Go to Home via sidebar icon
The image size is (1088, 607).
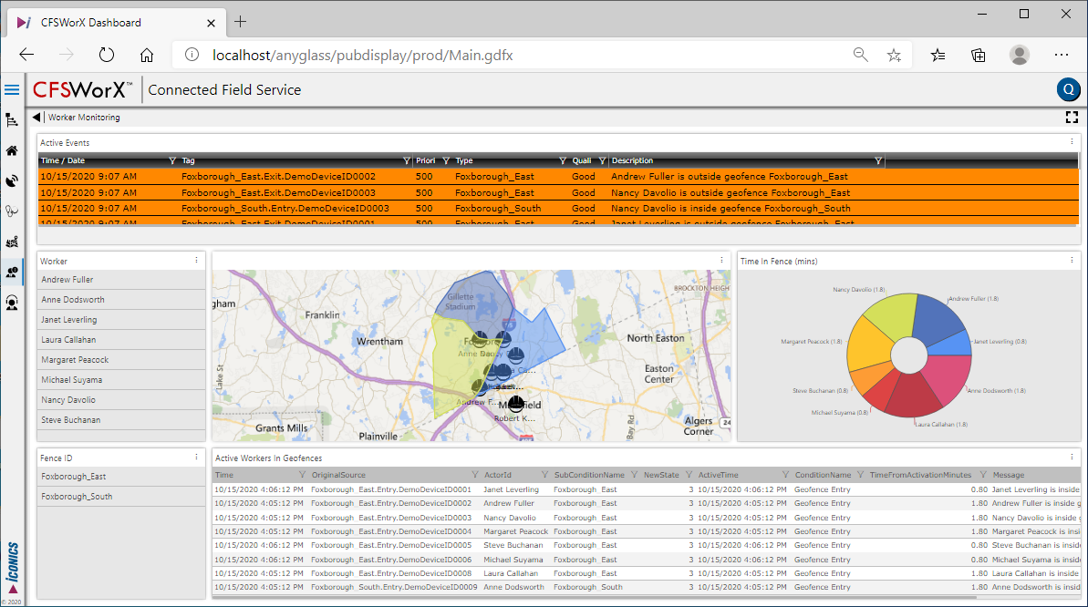tap(12, 150)
